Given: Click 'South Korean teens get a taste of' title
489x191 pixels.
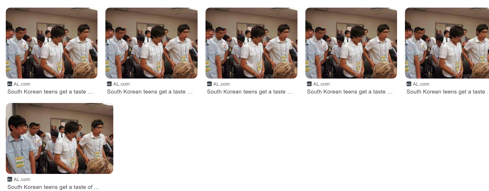Looking at the screenshot, I should pos(53,187).
